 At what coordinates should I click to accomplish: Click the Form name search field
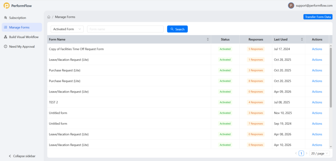click(125, 29)
